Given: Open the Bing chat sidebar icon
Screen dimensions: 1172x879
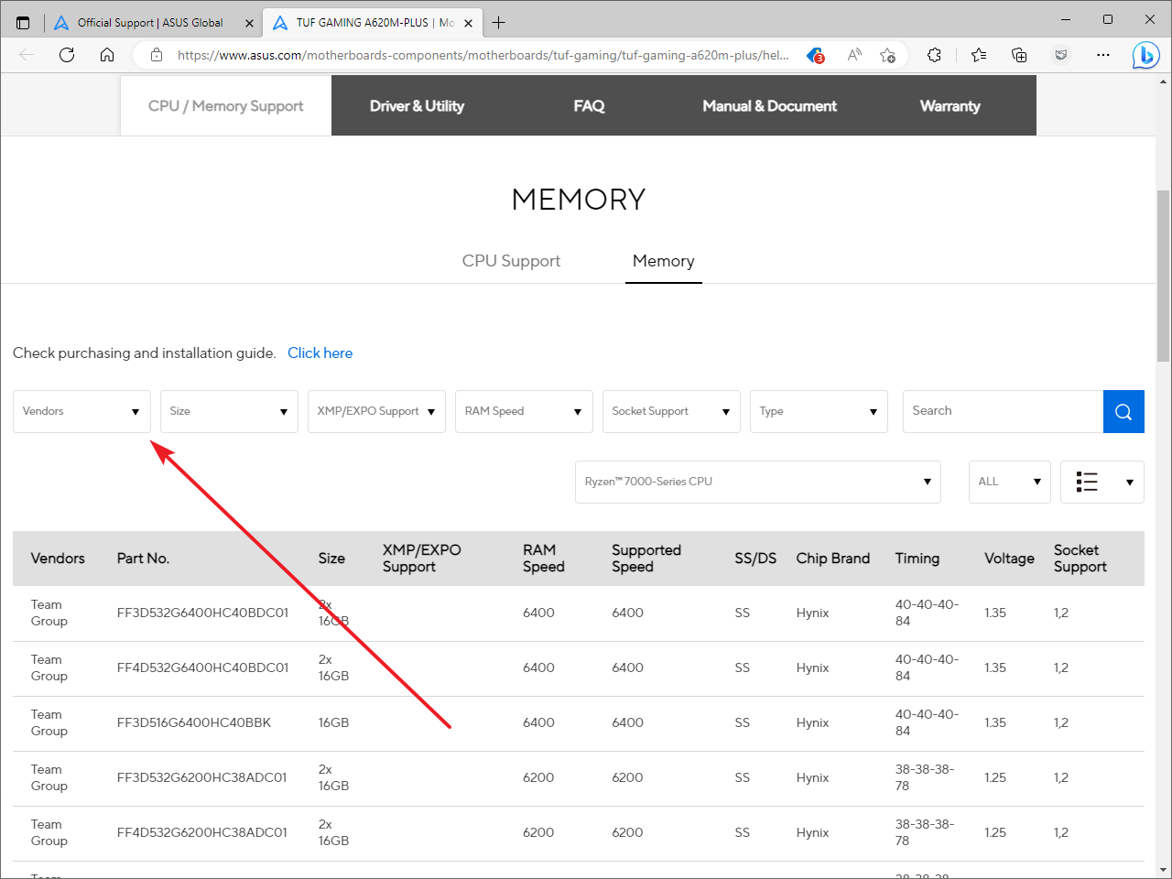Looking at the screenshot, I should (1145, 56).
